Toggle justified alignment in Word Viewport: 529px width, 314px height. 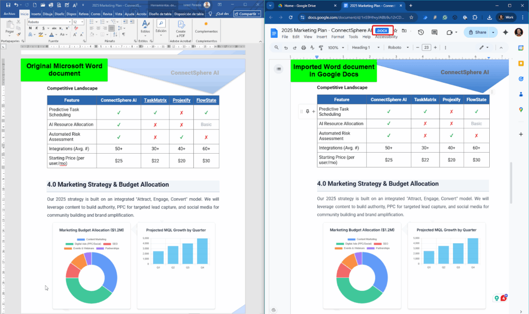tap(112, 28)
